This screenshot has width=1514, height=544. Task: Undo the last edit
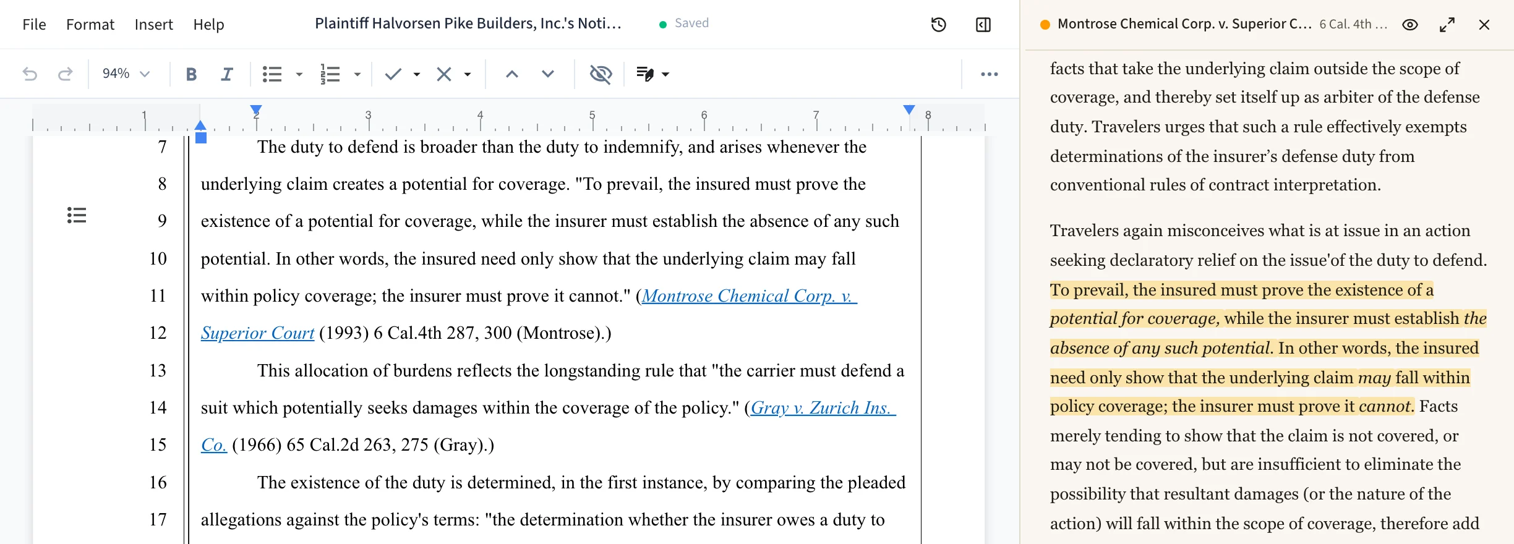coord(30,74)
